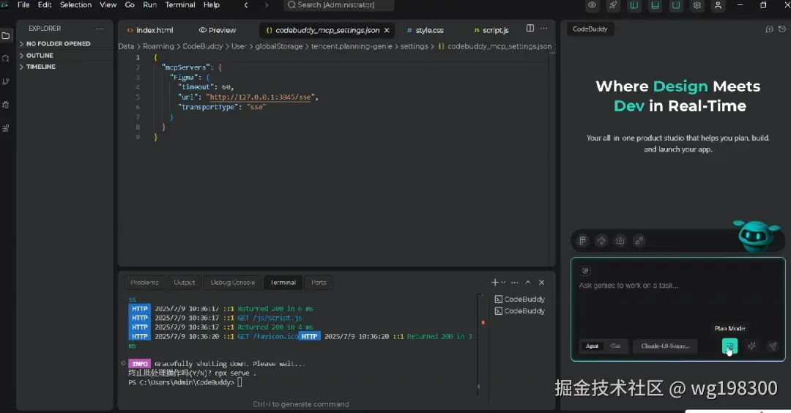Maximize the terminal panel size
791x413 pixels.
[528, 283]
